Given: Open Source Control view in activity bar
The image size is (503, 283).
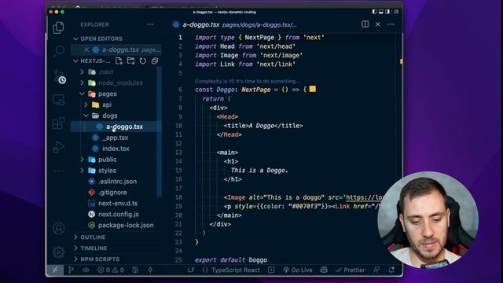Looking at the screenshot, I should click(59, 77).
